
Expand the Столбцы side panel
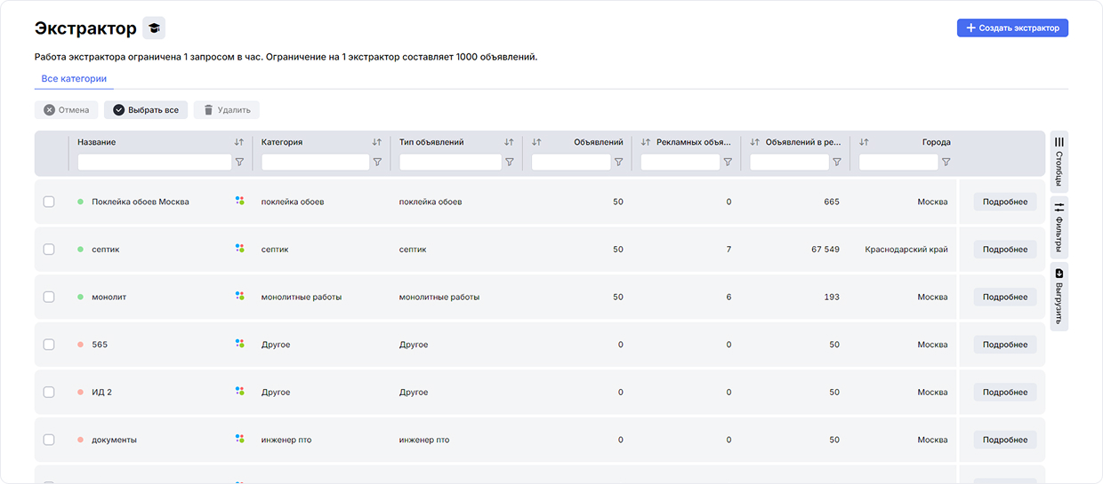point(1059,161)
